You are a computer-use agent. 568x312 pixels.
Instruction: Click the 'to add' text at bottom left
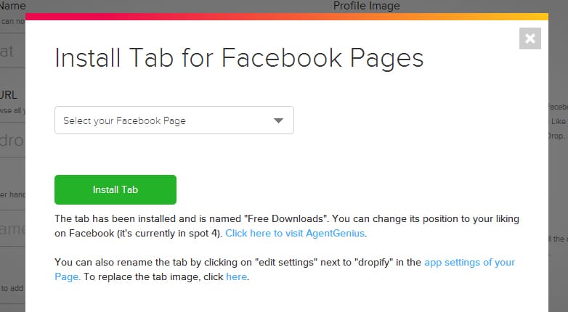click(12, 288)
